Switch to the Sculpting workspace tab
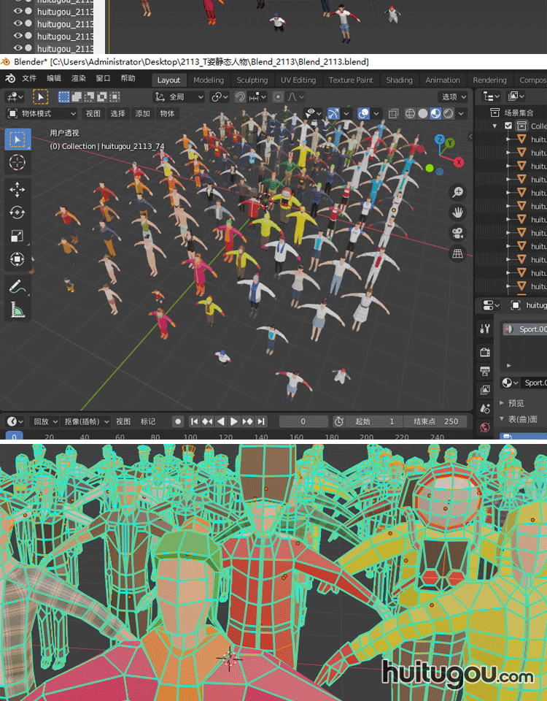This screenshot has height=701, width=547. click(x=252, y=80)
